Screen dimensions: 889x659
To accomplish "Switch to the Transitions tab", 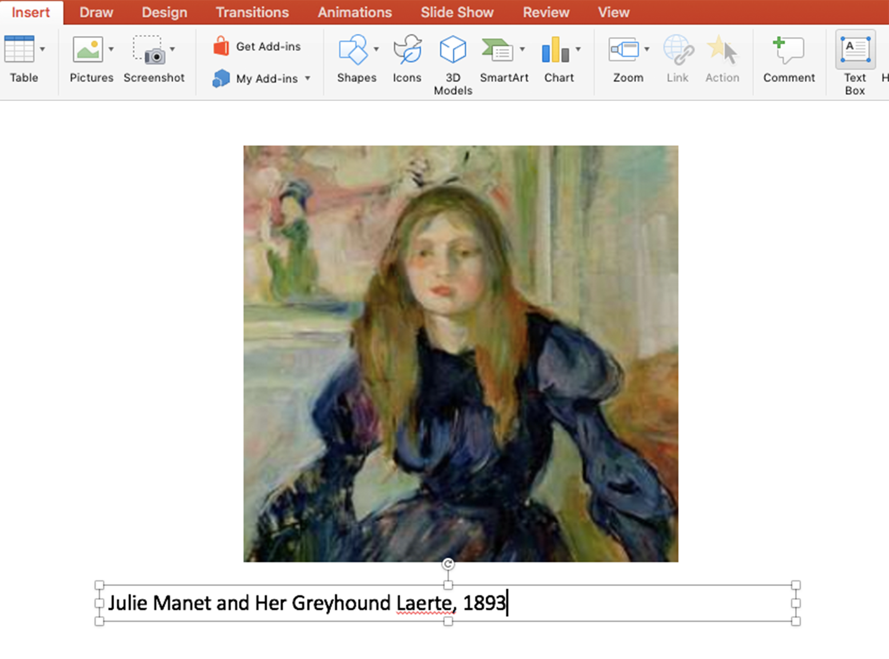I will [x=252, y=12].
